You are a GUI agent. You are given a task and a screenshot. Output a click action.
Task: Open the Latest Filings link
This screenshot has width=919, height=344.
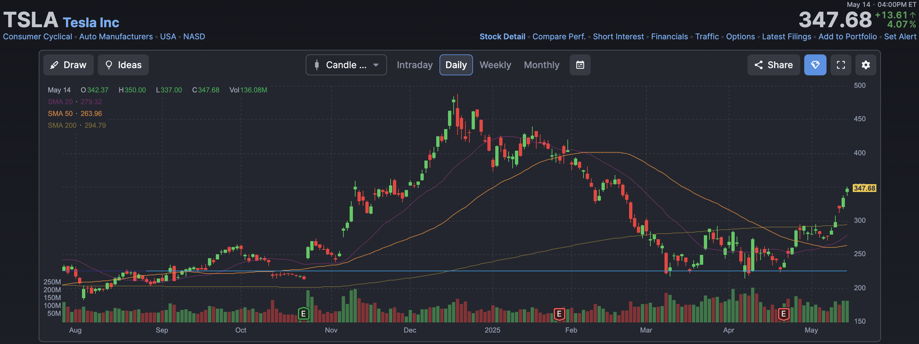coord(786,36)
